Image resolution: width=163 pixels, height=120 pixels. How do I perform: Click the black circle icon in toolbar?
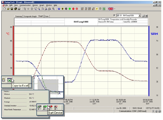pyautogui.click(x=66, y=9)
